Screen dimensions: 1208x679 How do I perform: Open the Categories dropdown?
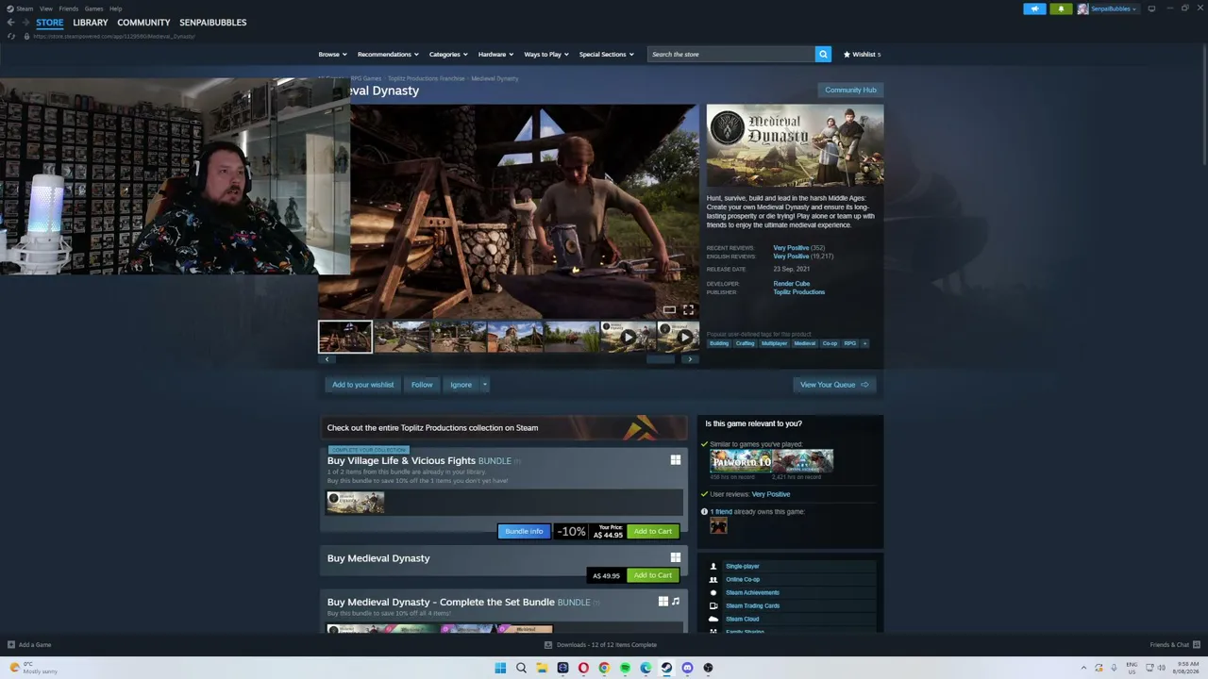pos(448,55)
